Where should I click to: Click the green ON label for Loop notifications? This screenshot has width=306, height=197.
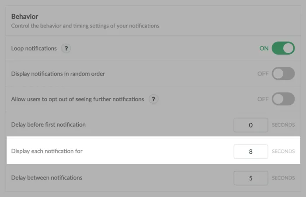tap(264, 48)
